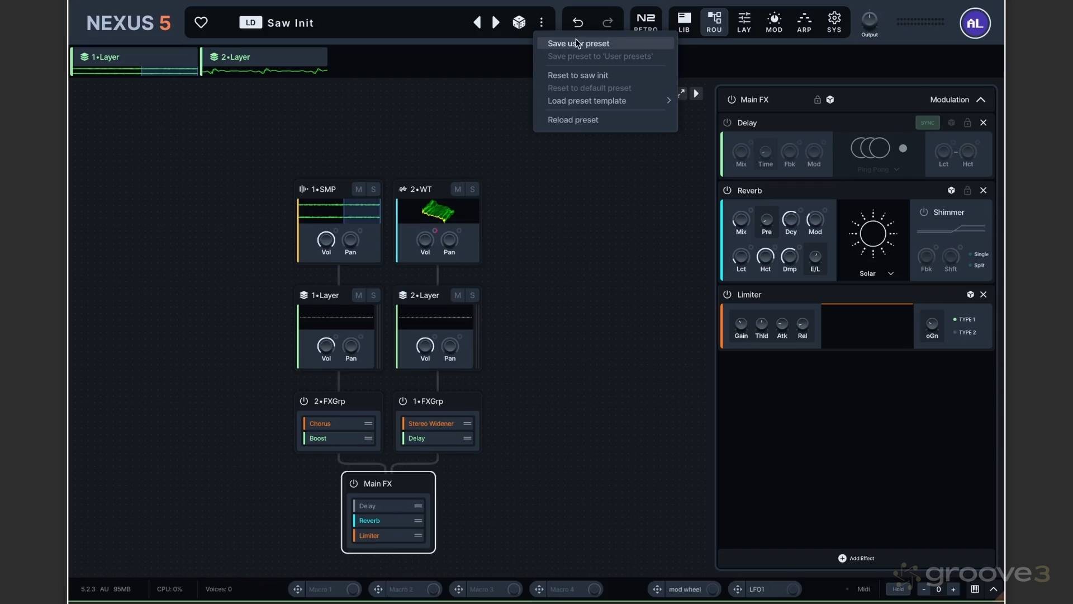1073x604 pixels.
Task: Select Stereo Widener in 1•FXGrp
Action: tap(437, 423)
